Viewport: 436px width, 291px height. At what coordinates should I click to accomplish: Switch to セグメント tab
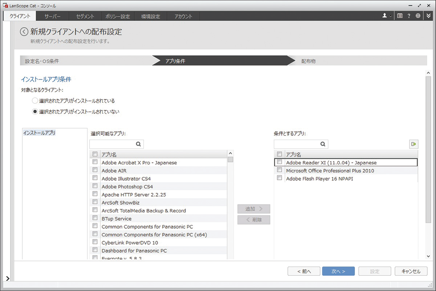[85, 16]
